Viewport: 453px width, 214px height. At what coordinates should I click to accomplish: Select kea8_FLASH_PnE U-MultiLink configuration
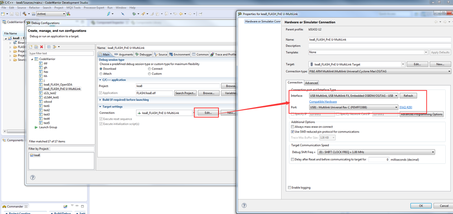[x=60, y=89]
